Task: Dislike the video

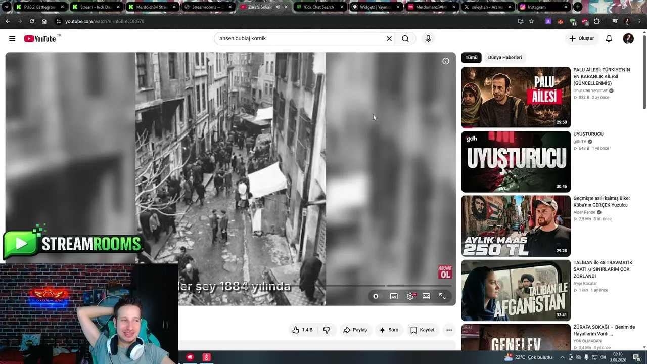Action: 327,330
